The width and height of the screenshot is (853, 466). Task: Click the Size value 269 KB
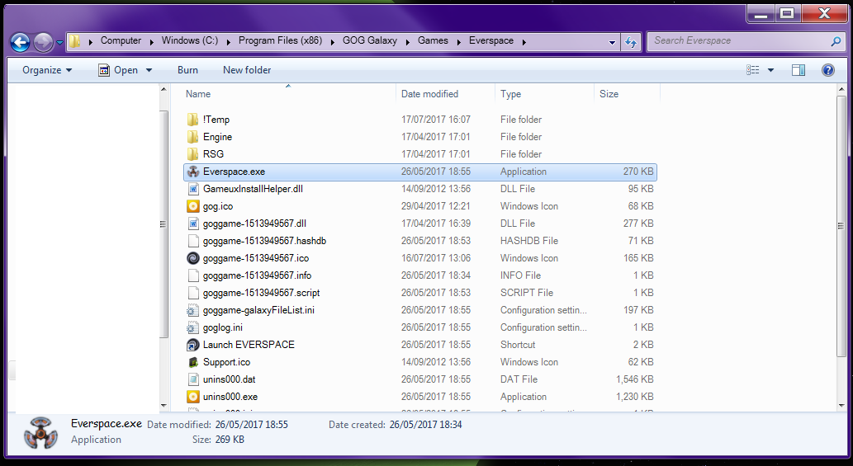(230, 440)
